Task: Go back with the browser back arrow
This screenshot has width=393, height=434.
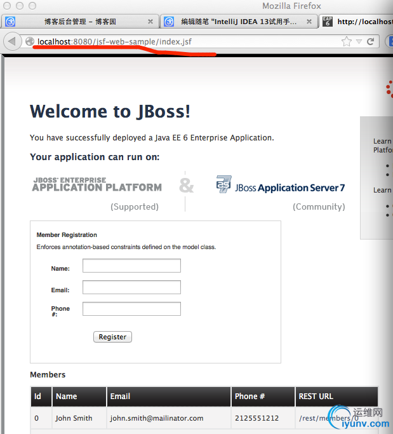Action: [12, 41]
